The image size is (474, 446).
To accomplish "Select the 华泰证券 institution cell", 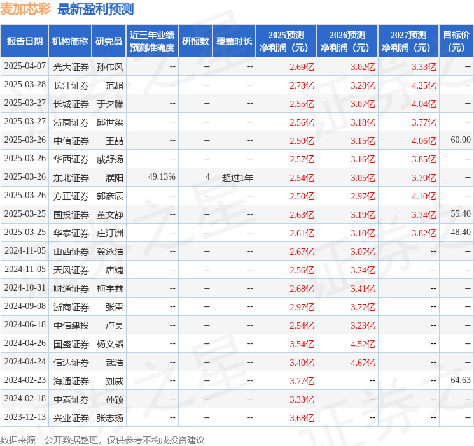I will tap(71, 233).
